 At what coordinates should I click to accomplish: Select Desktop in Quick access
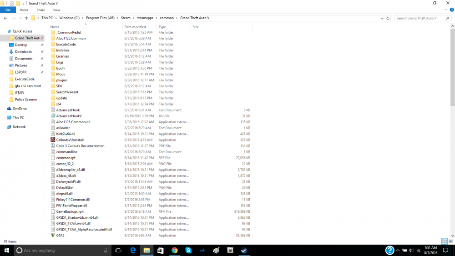pos(21,45)
